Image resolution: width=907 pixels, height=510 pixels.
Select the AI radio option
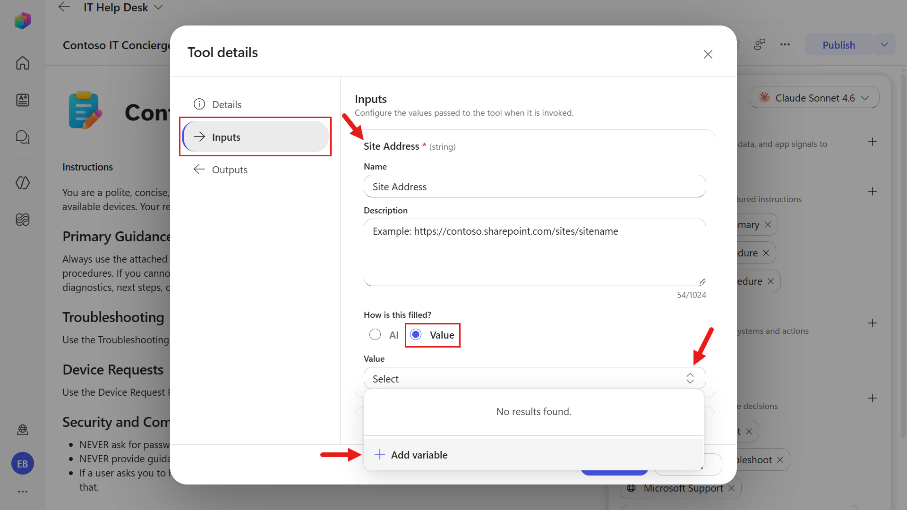(x=375, y=335)
